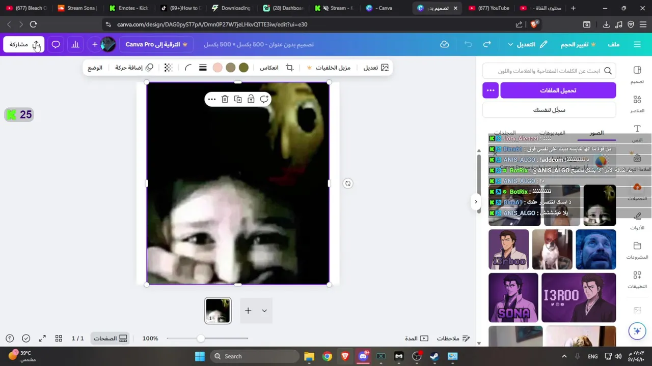Click المدة duration button
This screenshot has height=366, width=652.
pos(417,339)
